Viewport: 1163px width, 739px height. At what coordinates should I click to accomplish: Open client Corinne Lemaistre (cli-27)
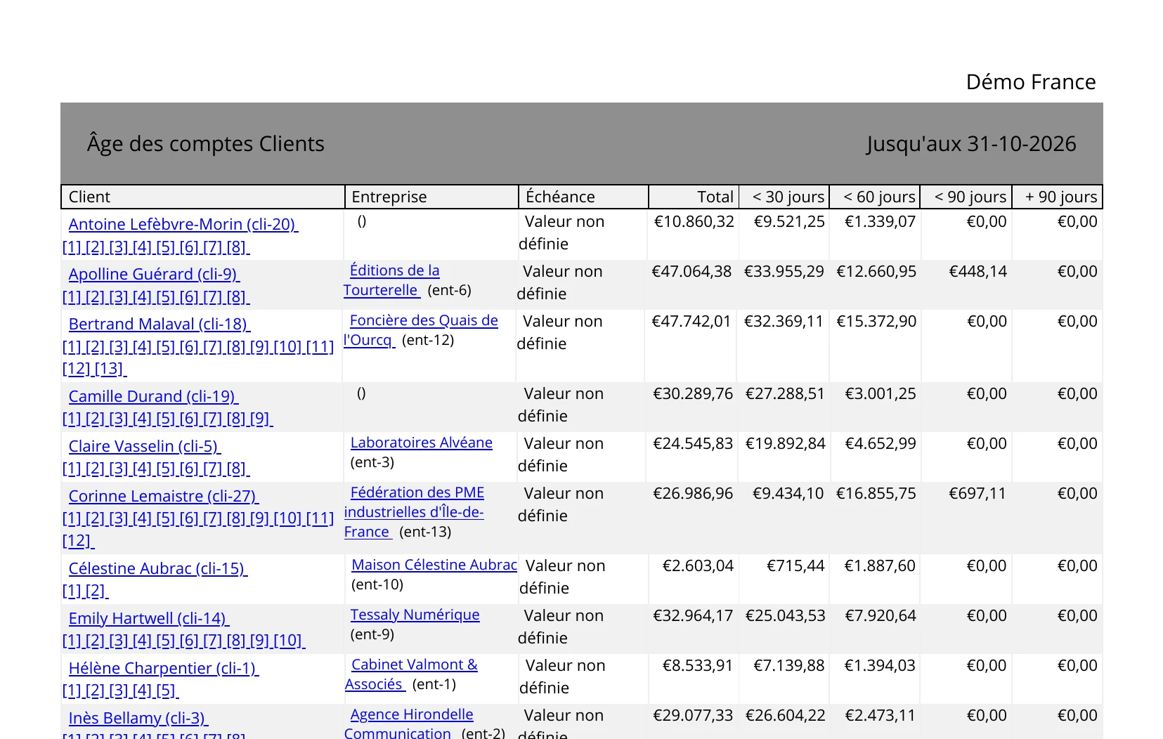click(x=163, y=496)
